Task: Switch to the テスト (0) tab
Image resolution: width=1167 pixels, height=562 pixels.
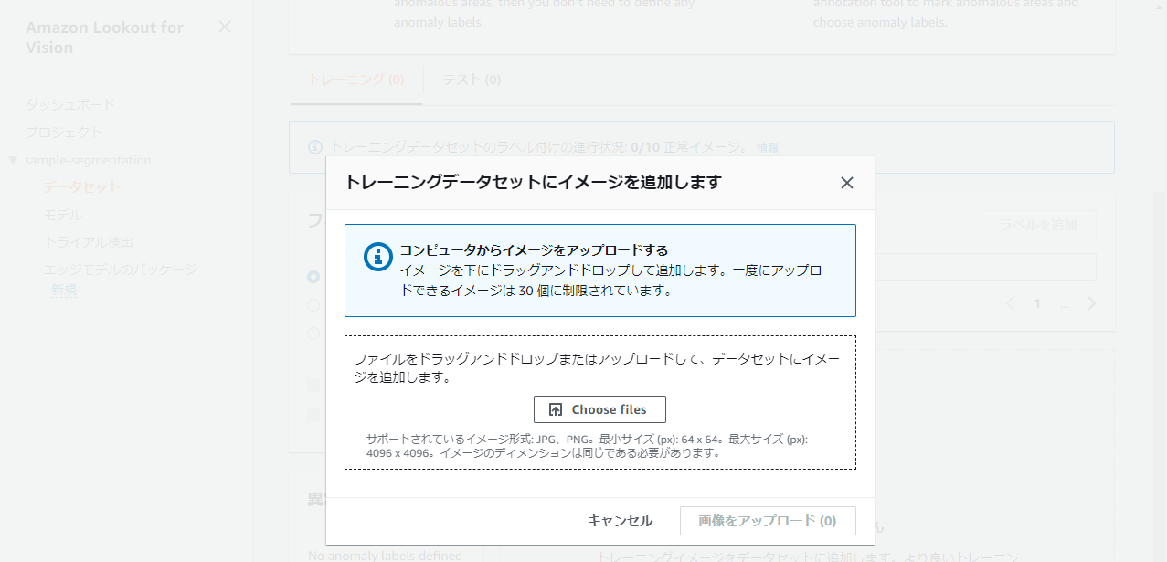Action: pos(472,80)
